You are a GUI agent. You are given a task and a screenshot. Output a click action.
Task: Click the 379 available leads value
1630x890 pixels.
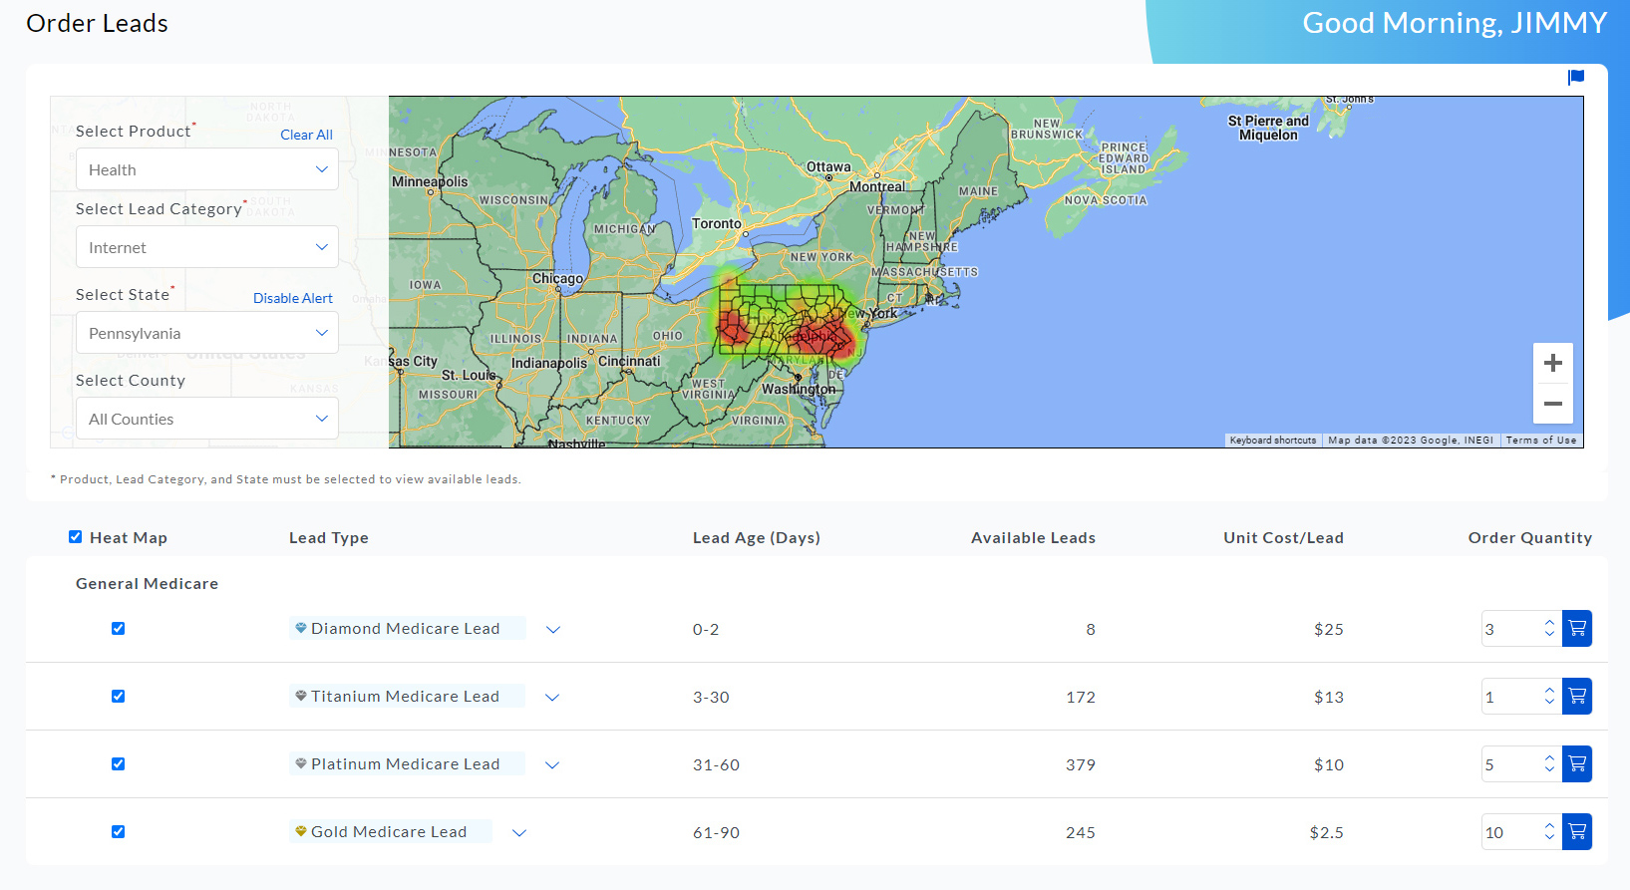[x=1081, y=765]
